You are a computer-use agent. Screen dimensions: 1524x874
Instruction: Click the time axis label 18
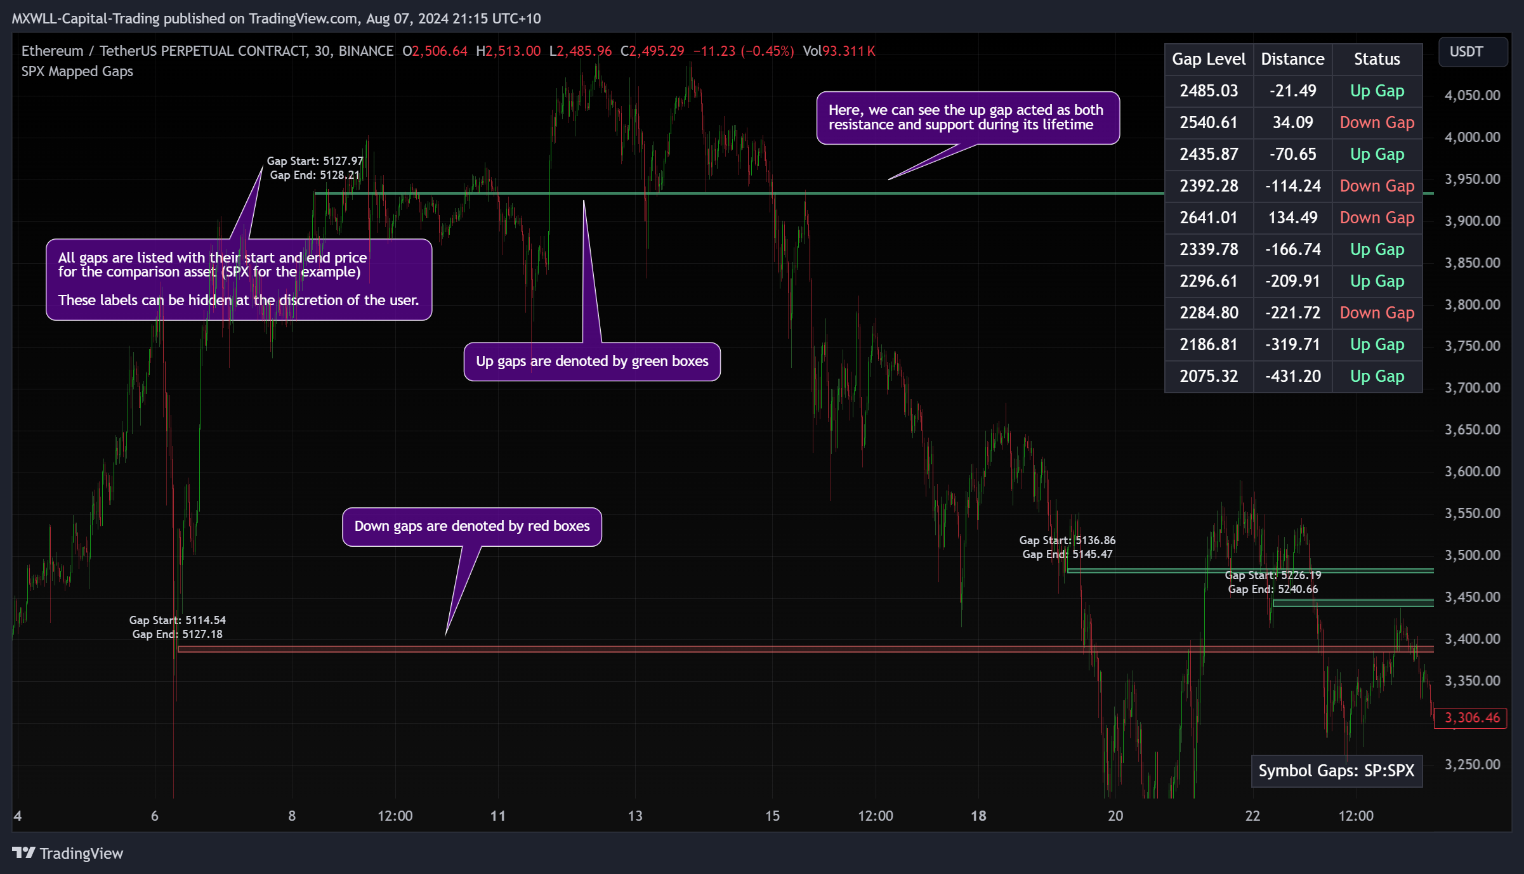tap(978, 816)
